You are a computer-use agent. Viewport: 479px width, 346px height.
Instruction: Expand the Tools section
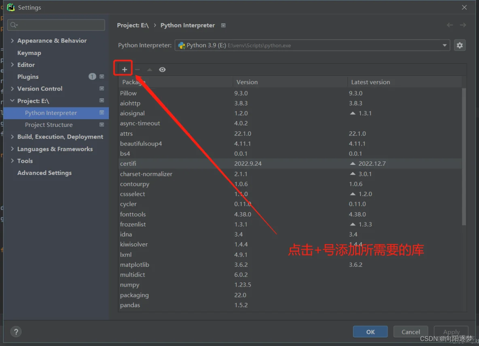click(12, 161)
